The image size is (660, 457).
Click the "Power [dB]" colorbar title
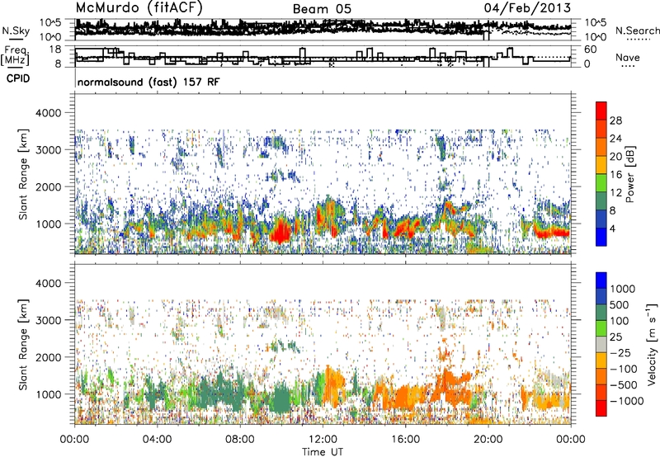tap(629, 174)
